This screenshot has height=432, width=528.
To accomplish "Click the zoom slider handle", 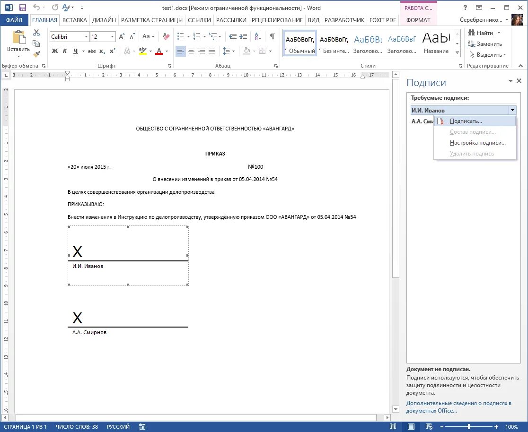I will pyautogui.click(x=469, y=427).
